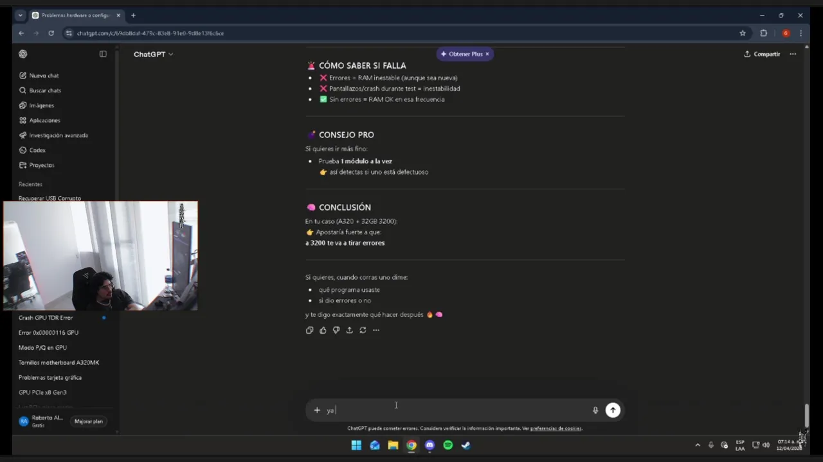Open Chrome three-dot menu
The height and width of the screenshot is (462, 823).
point(800,33)
